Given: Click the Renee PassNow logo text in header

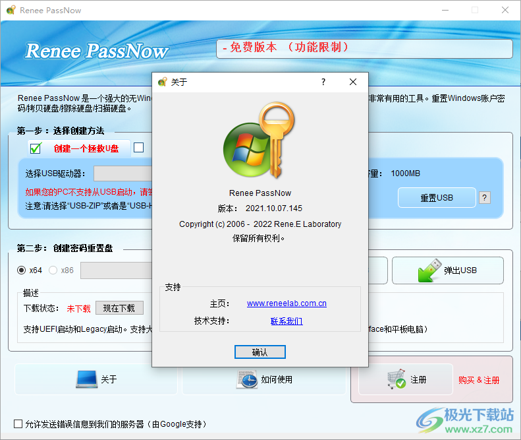Looking at the screenshot, I should (x=97, y=51).
